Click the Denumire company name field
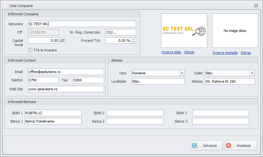The width and height of the screenshot is (263, 157). [82, 24]
